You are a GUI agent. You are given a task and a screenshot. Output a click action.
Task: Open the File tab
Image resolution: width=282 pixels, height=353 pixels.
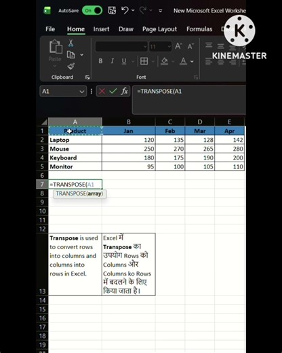(x=50, y=29)
